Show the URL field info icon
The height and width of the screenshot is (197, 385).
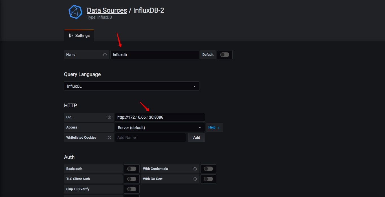click(109, 117)
